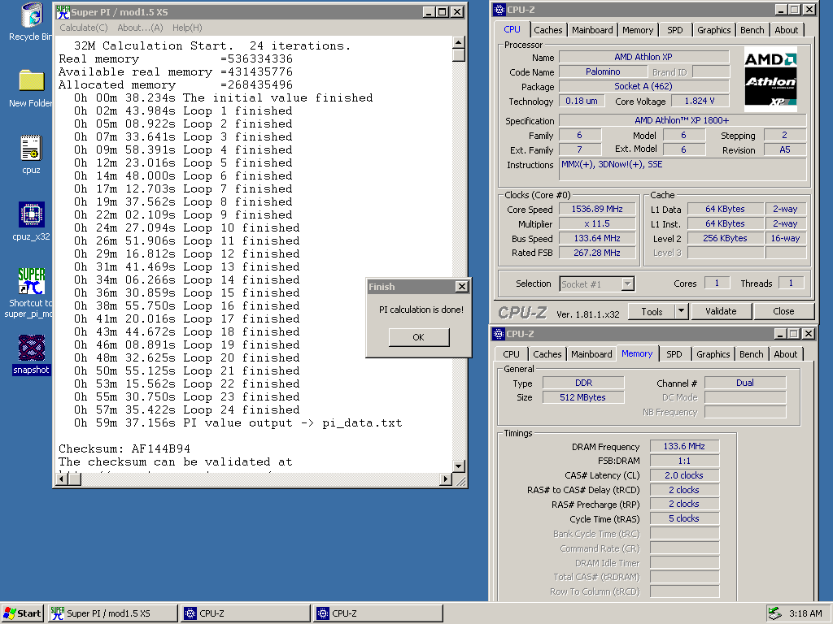Switch to Super PI taskbar button

[x=112, y=613]
